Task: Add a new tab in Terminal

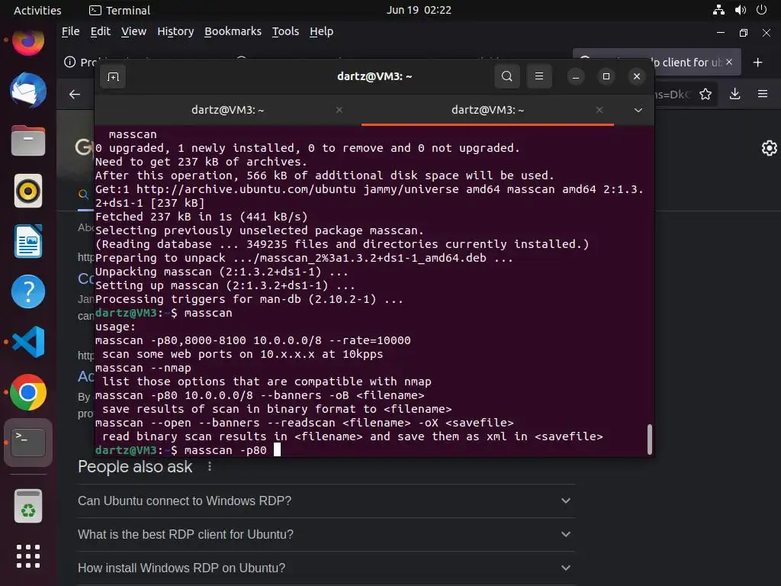Action: 113,77
